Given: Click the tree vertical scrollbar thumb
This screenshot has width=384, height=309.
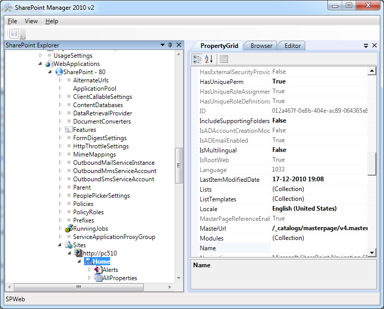Looking at the screenshot, I should 179,165.
